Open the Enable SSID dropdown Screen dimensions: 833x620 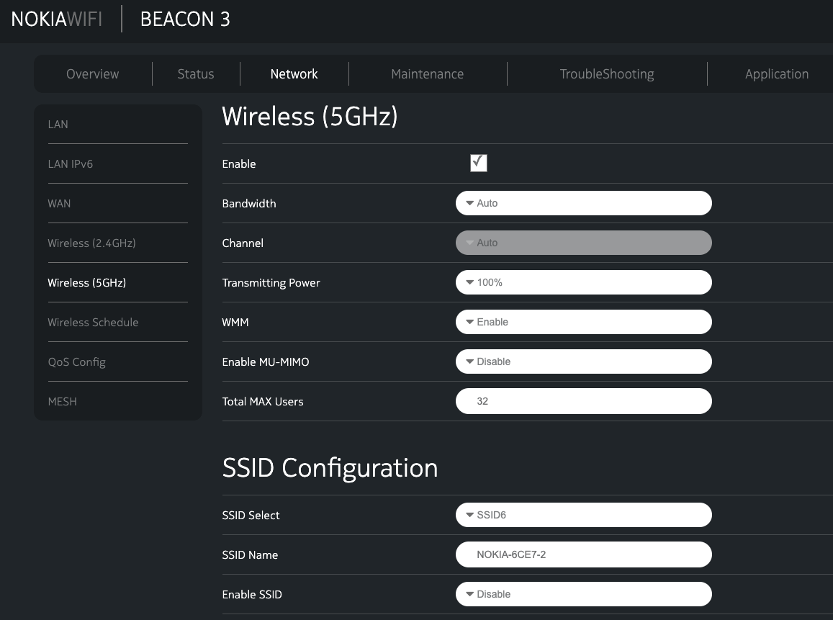(583, 594)
